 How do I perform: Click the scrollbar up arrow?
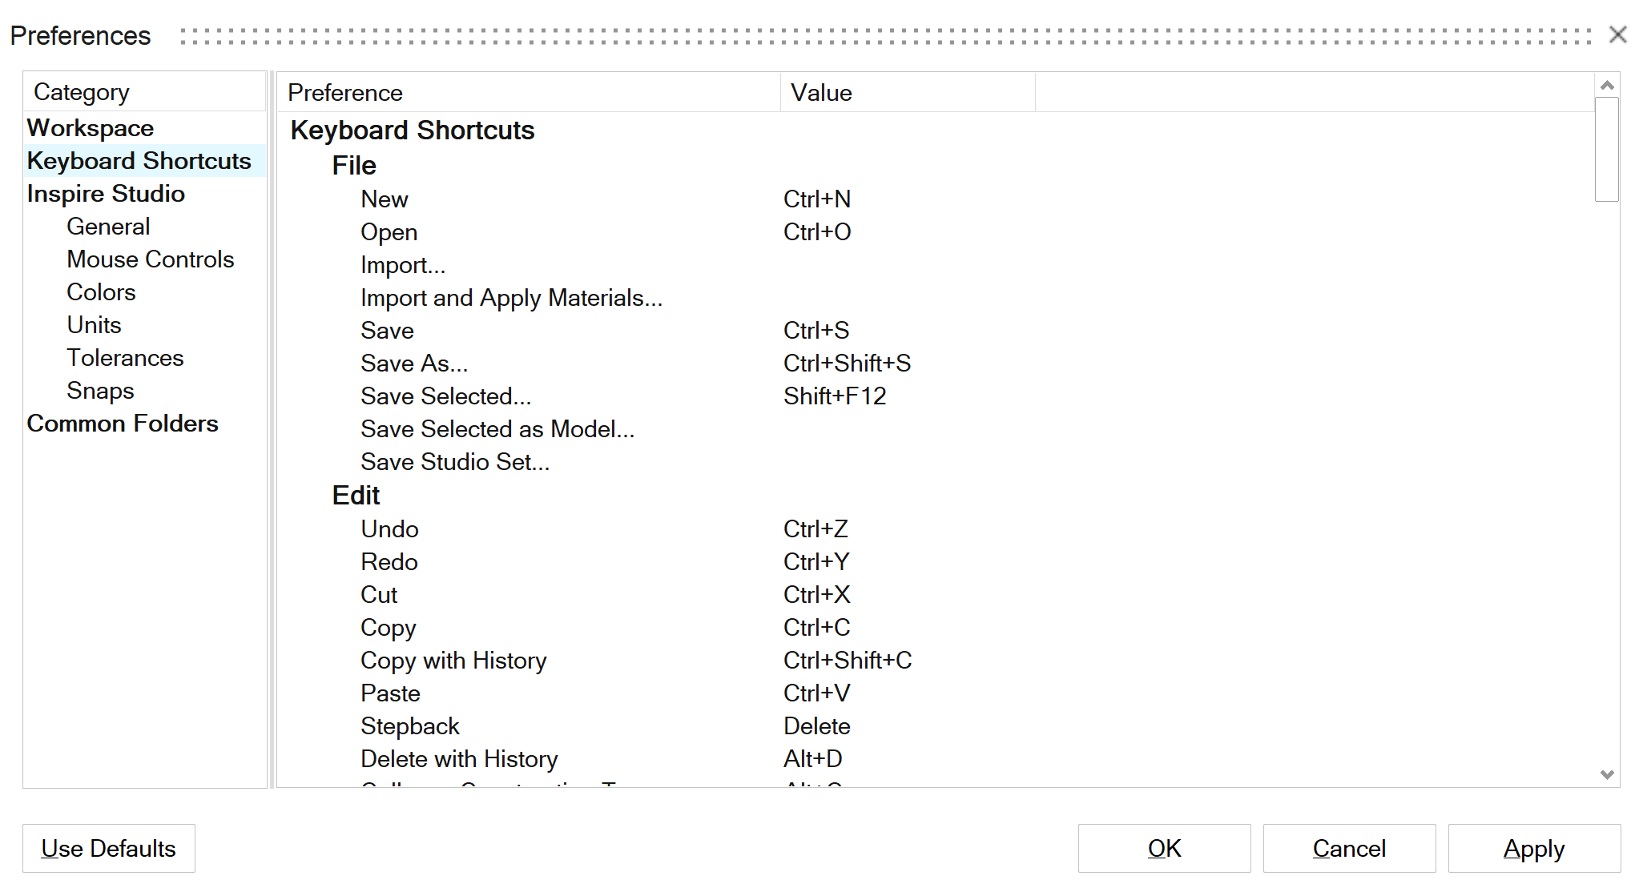pyautogui.click(x=1607, y=85)
